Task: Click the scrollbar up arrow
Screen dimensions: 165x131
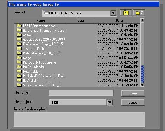Action: (142, 20)
